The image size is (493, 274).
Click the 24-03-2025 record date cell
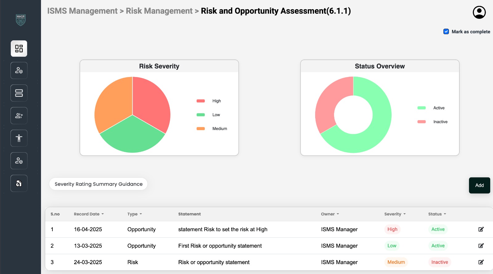click(88, 262)
